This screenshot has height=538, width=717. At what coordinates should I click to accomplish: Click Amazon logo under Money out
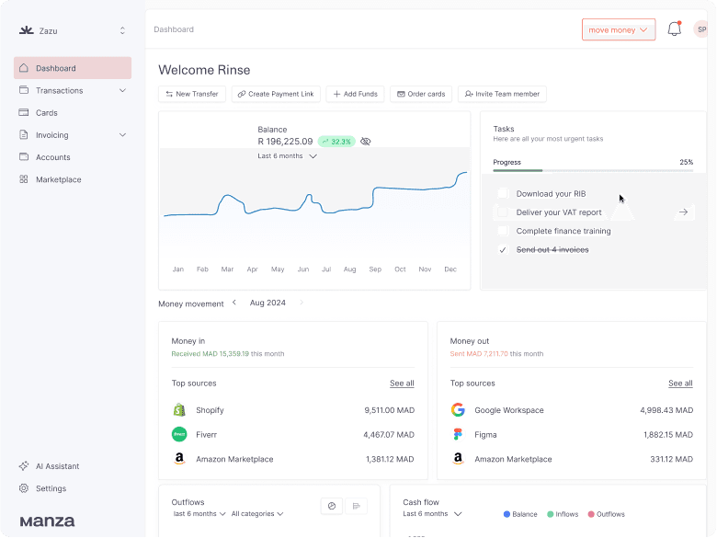(x=458, y=459)
